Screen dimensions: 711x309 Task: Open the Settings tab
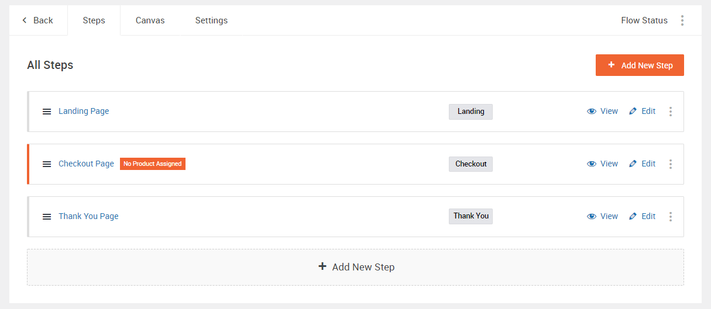211,20
